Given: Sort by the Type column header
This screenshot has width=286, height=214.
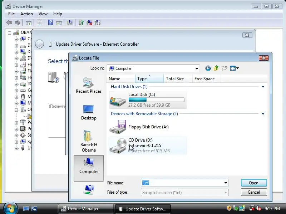Looking at the screenshot, I should point(149,79).
